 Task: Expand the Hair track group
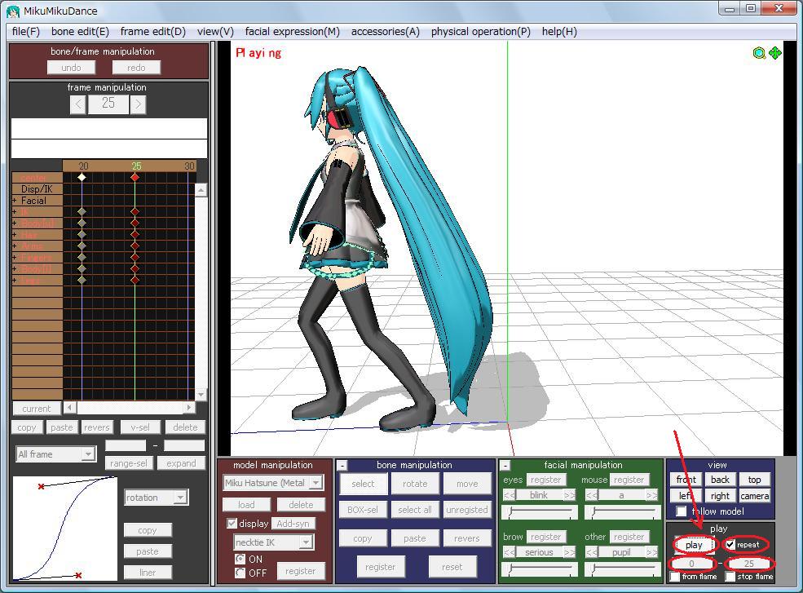[15, 235]
